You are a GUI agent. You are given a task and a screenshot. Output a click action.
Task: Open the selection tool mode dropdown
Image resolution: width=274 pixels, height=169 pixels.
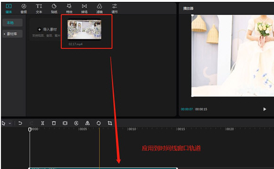pos(10,123)
